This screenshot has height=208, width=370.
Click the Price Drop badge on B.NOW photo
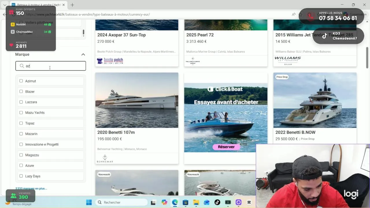282,77
